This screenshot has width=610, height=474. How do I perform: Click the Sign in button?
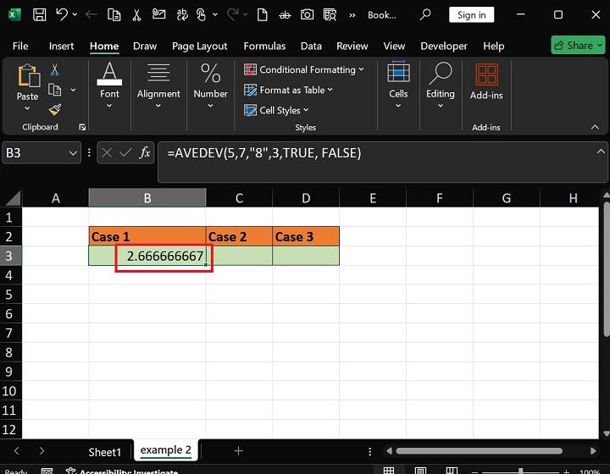click(x=472, y=14)
